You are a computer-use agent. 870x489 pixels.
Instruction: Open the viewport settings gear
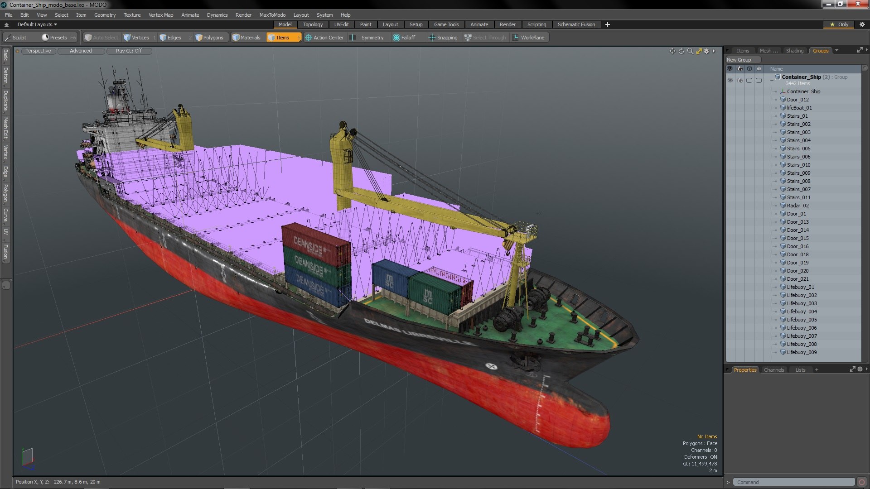pyautogui.click(x=706, y=51)
